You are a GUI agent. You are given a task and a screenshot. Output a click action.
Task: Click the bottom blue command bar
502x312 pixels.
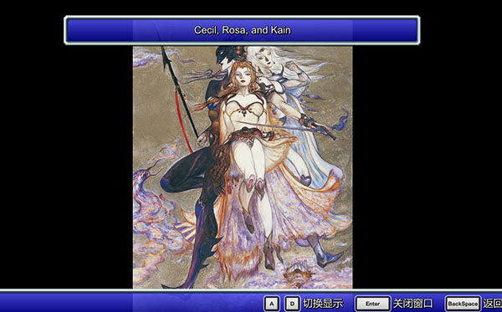(x=251, y=301)
